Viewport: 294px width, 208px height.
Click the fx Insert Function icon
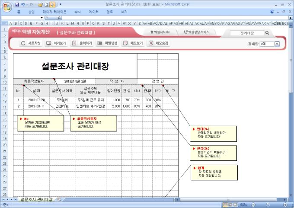(x=59, y=18)
